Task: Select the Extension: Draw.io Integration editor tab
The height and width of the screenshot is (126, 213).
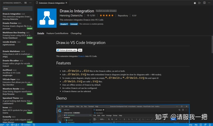Action: pos(51,3)
